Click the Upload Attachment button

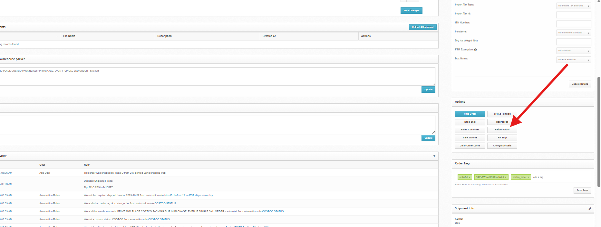[x=423, y=27]
